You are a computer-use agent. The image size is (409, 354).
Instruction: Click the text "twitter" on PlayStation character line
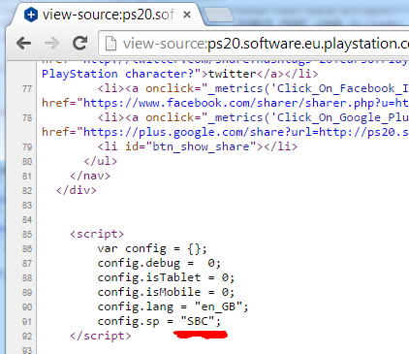coord(232,74)
